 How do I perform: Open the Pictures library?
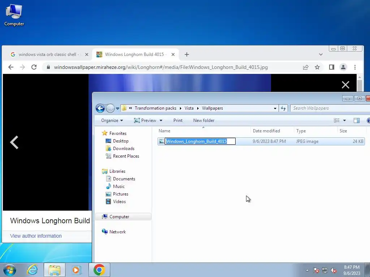pyautogui.click(x=117, y=194)
